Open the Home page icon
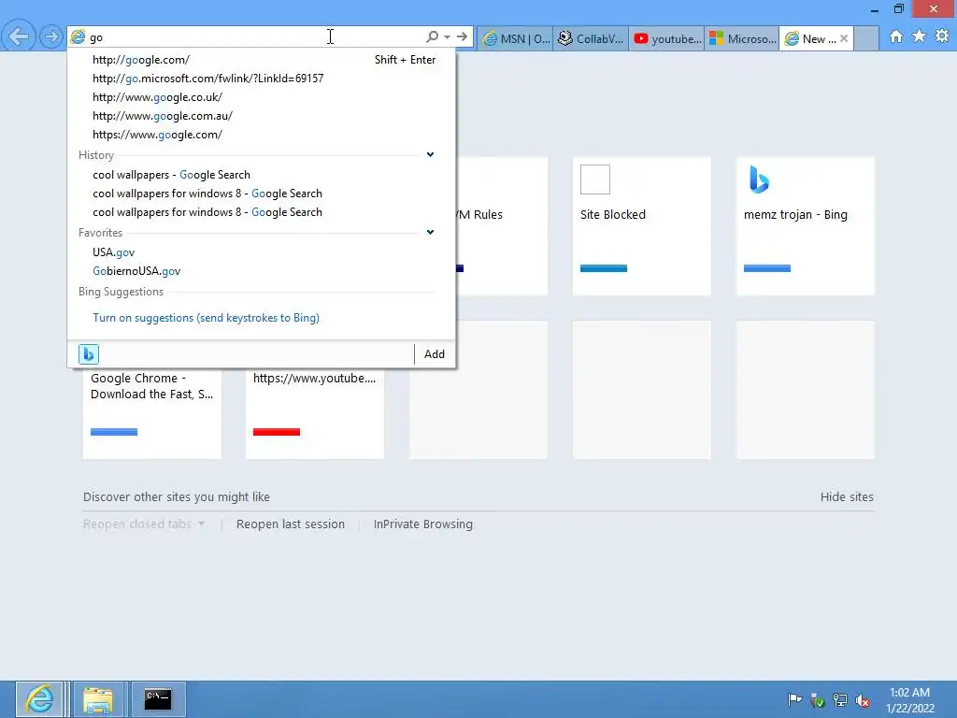This screenshot has width=957, height=718. [x=895, y=36]
